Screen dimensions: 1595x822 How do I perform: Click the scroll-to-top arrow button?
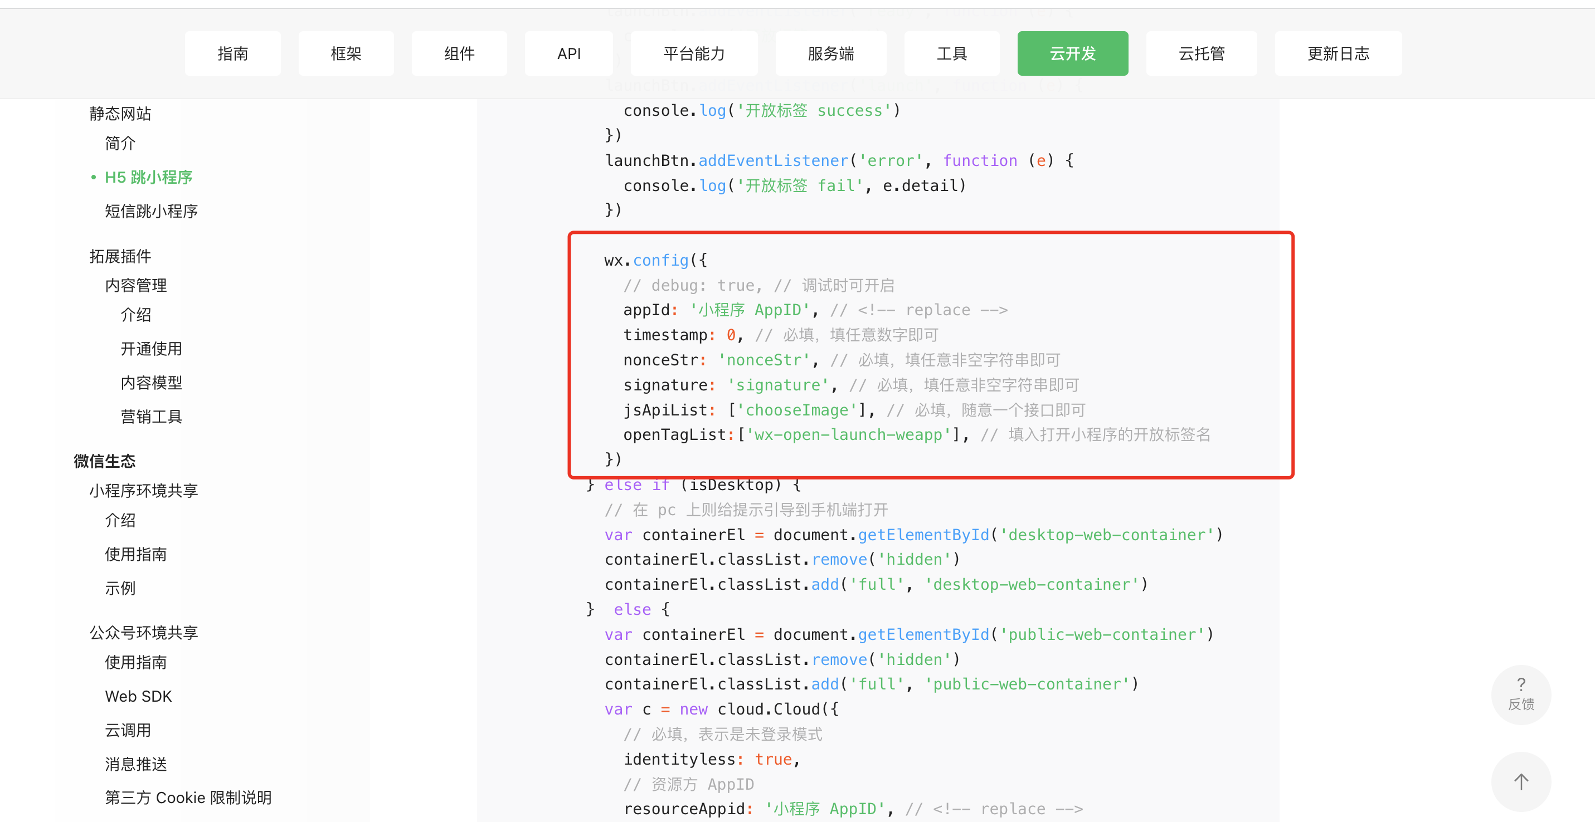1520,781
